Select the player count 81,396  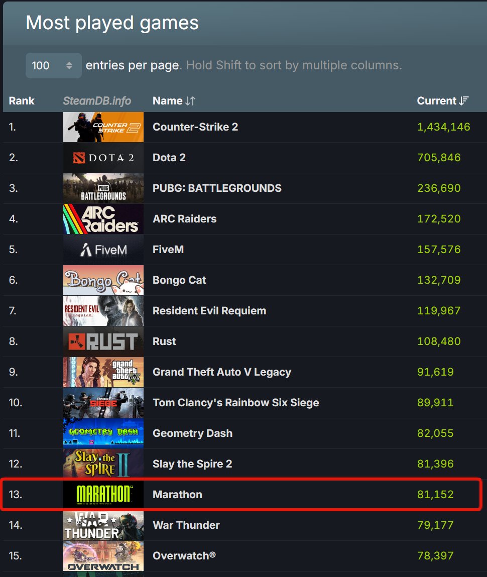point(435,464)
